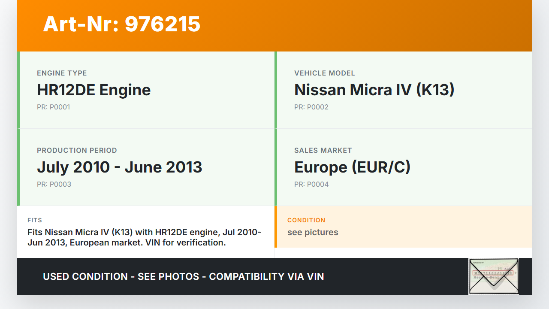Click the orange CONDITION label
Image resolution: width=549 pixels, height=309 pixels.
(x=306, y=220)
